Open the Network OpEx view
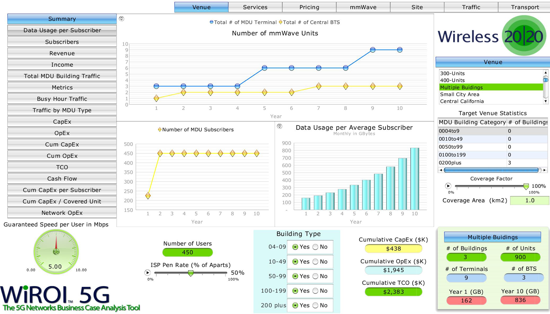550x314 pixels. [62, 212]
